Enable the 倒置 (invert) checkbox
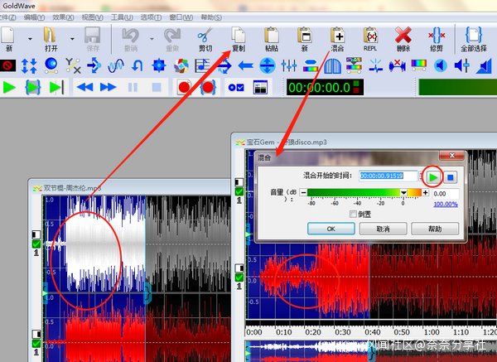The height and width of the screenshot is (362, 497). [354, 214]
